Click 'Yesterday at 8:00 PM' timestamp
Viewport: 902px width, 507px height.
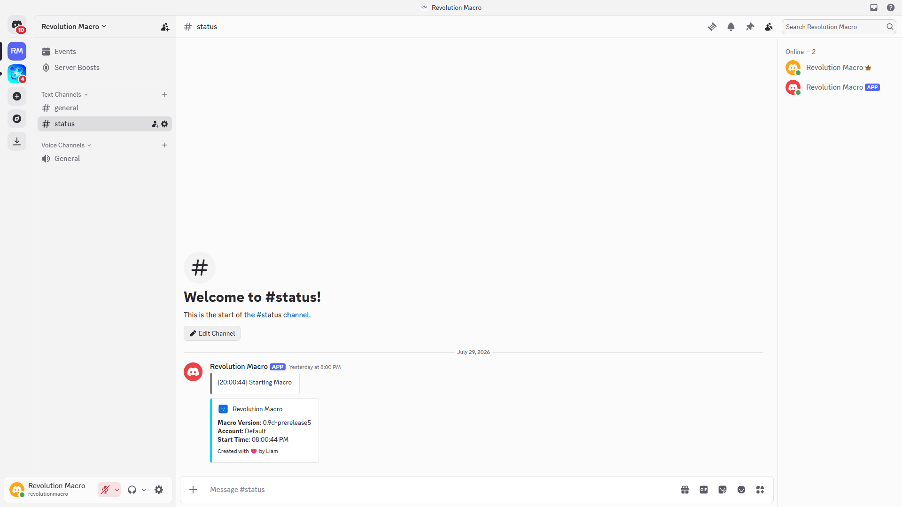315,367
